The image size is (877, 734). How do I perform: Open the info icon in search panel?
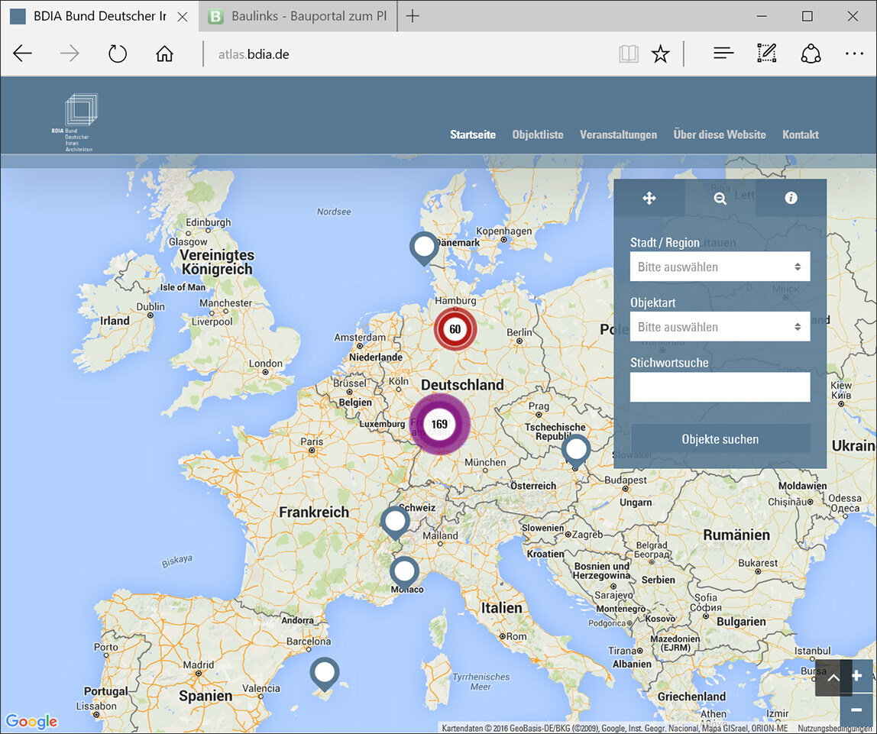tap(791, 198)
